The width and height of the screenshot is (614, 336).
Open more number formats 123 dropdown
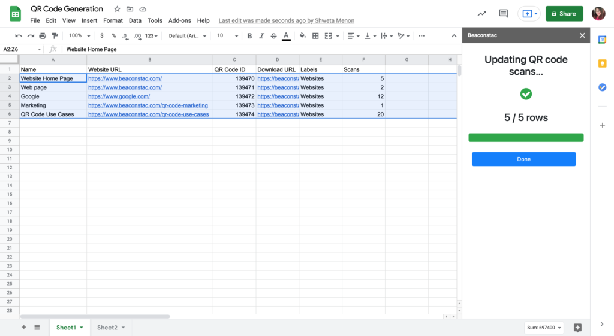pos(151,35)
